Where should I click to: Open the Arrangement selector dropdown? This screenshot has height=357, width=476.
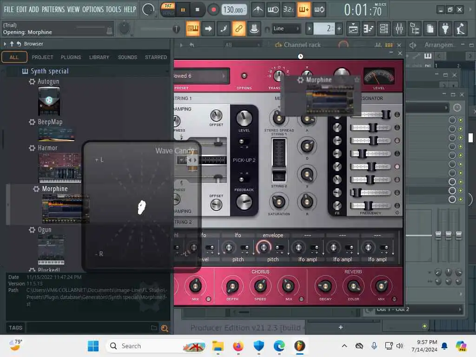[x=439, y=45]
